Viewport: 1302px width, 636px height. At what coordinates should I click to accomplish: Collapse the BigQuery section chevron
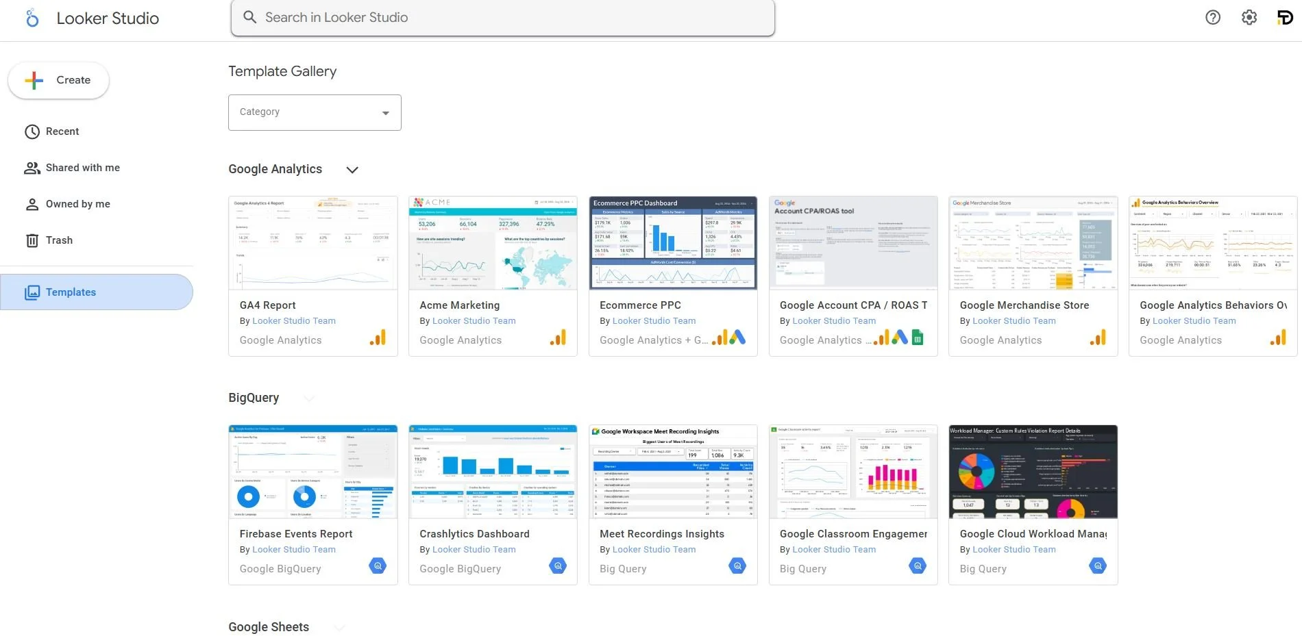309,398
